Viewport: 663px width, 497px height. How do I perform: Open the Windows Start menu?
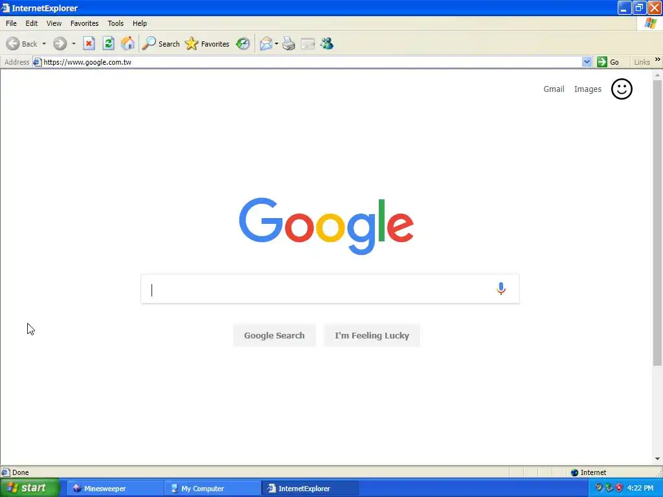30,488
